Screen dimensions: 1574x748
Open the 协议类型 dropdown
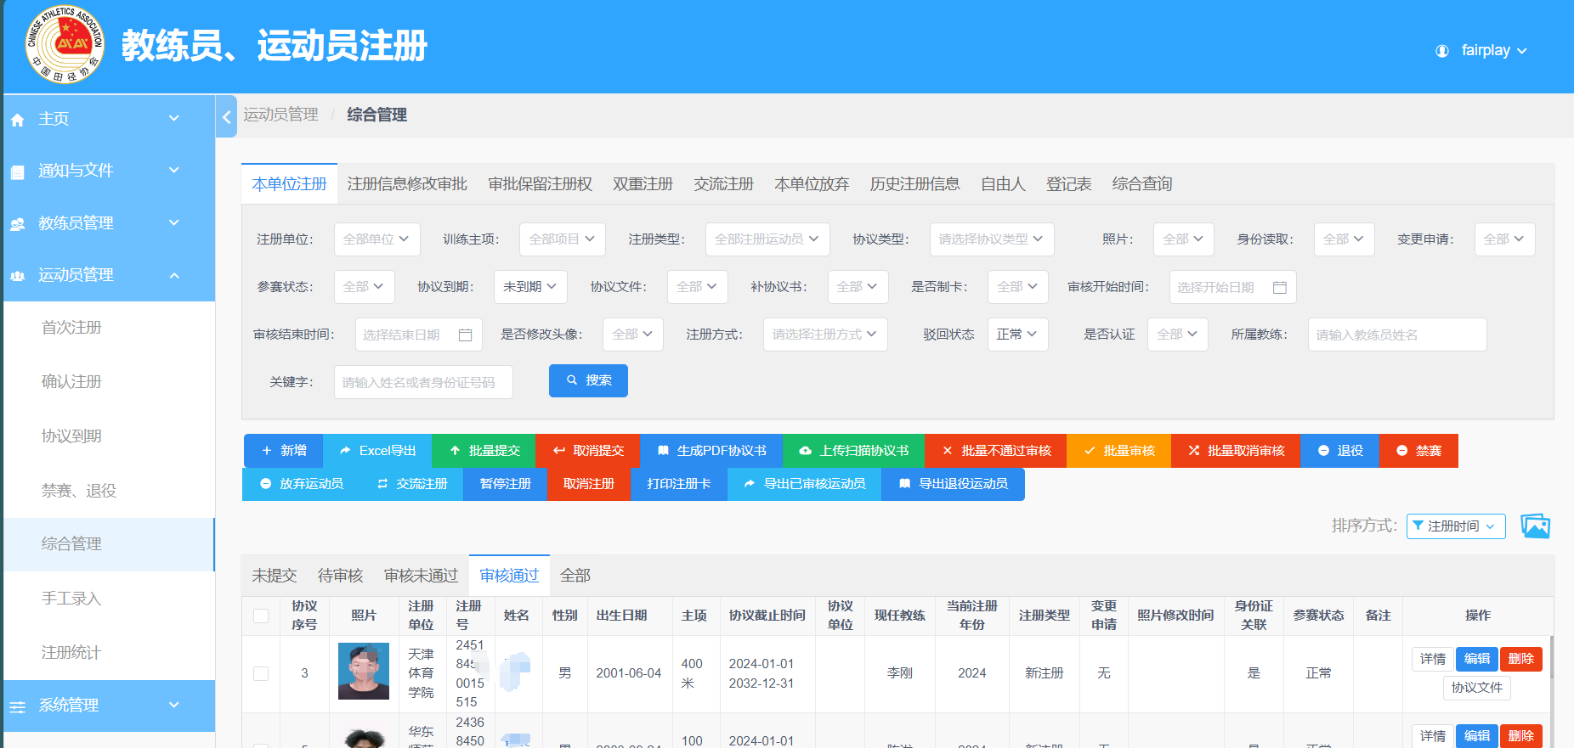click(x=991, y=239)
